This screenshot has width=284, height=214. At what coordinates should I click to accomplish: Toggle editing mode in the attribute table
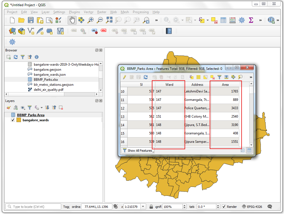click(124, 77)
